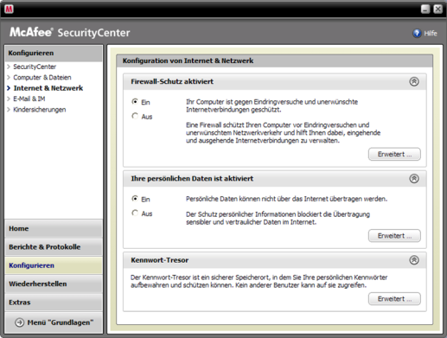447x338 pixels.
Task: Select Ein for Firewall-Schutz
Action: point(135,101)
